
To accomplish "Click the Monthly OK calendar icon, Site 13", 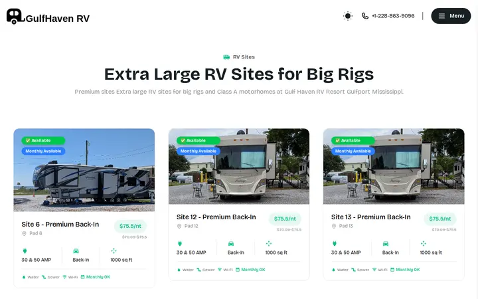I will (x=392, y=270).
